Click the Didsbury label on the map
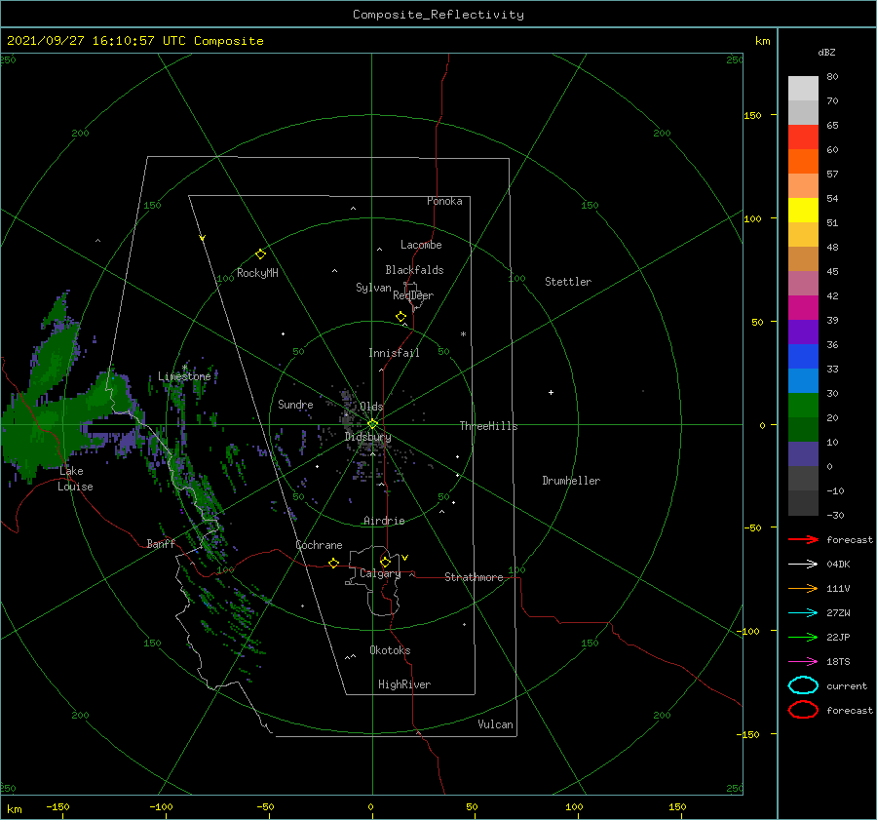 coord(368,437)
